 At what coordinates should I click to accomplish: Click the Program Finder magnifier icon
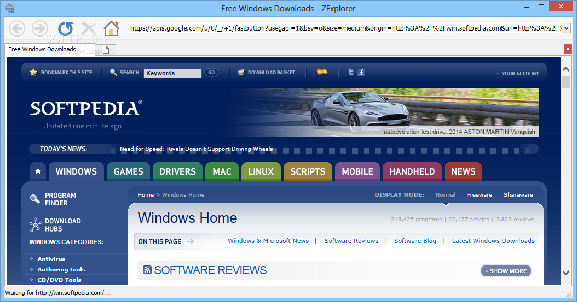[34, 199]
